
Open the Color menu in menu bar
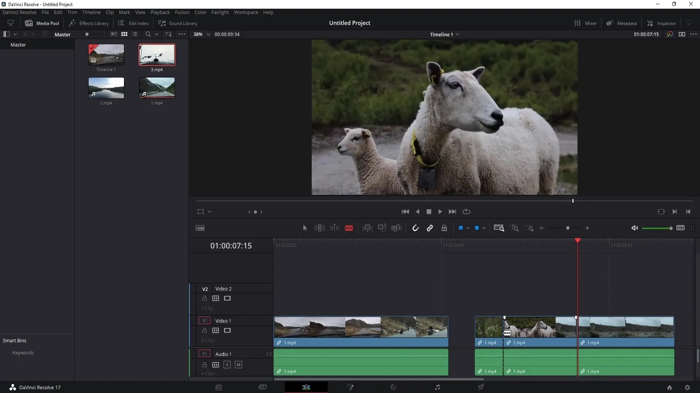[x=201, y=12]
